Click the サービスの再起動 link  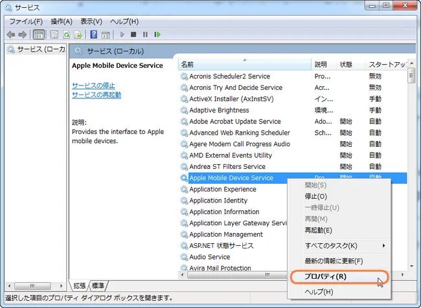97,94
